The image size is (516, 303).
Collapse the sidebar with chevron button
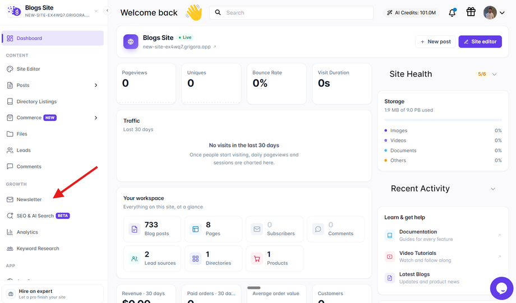click(x=107, y=11)
